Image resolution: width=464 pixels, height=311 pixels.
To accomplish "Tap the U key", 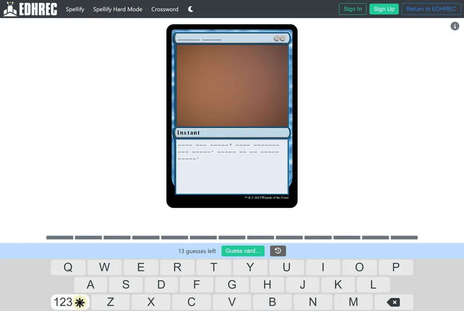I will pyautogui.click(x=286, y=267).
